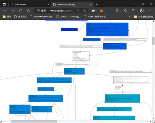Add this page to favorites star

click(85, 11)
